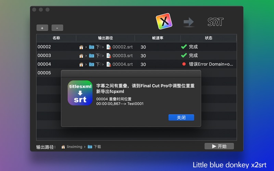Click the frame rate 30 in the 00003 row
The width and height of the screenshot is (274, 171).
(143, 56)
